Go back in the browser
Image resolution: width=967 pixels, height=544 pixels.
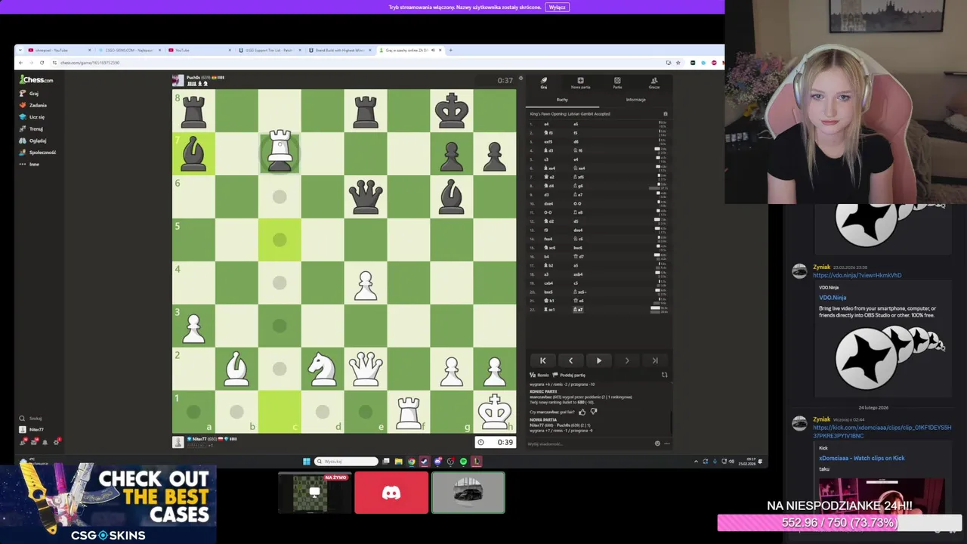(21, 63)
